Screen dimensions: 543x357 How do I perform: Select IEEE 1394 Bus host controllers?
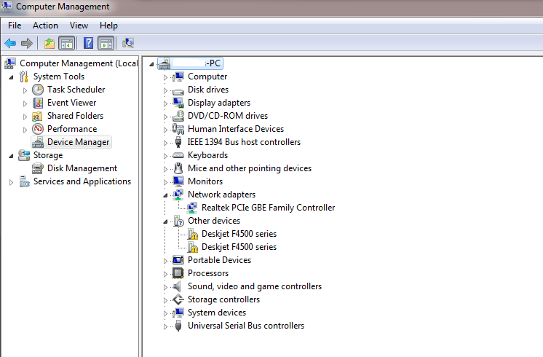(x=244, y=142)
